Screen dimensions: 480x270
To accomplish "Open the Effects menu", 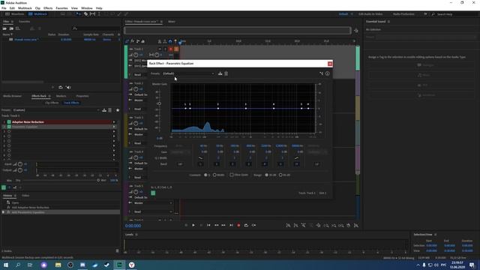I will [x=48, y=8].
